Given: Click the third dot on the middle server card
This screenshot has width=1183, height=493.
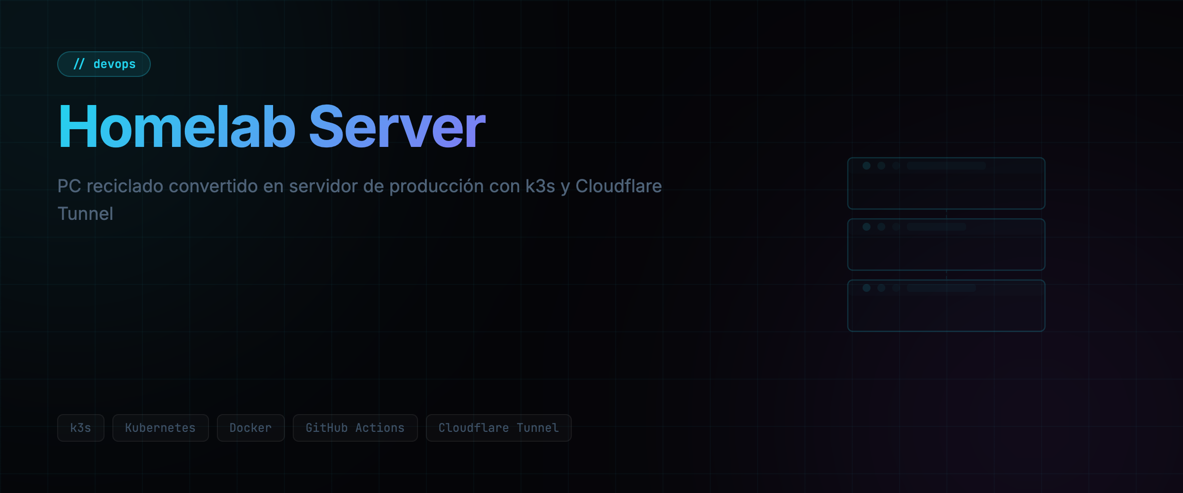Looking at the screenshot, I should (896, 226).
